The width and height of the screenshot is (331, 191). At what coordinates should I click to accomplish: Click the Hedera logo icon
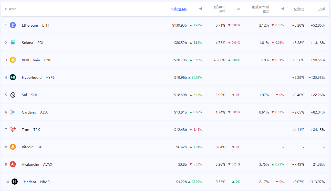pos(15,182)
